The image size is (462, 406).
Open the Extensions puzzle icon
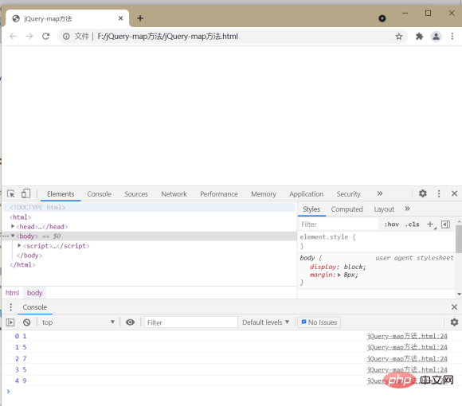pyautogui.click(x=419, y=36)
